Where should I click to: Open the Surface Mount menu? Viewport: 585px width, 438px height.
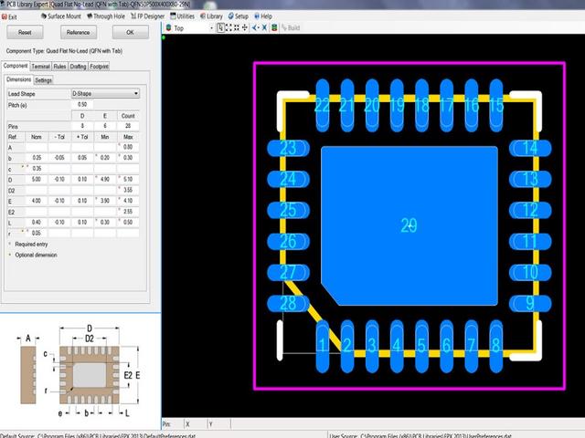pos(62,16)
